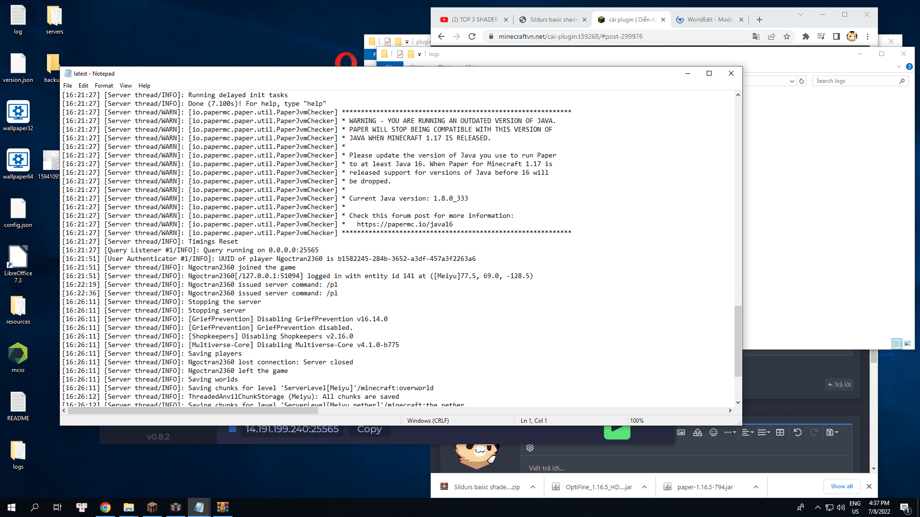Screen dimensions: 920x517
Task: Click the Show all downloads button
Action: (x=841, y=486)
